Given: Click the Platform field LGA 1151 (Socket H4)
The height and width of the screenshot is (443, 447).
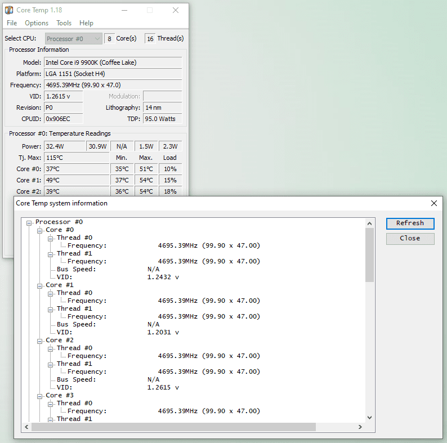Looking at the screenshot, I should coord(113,74).
